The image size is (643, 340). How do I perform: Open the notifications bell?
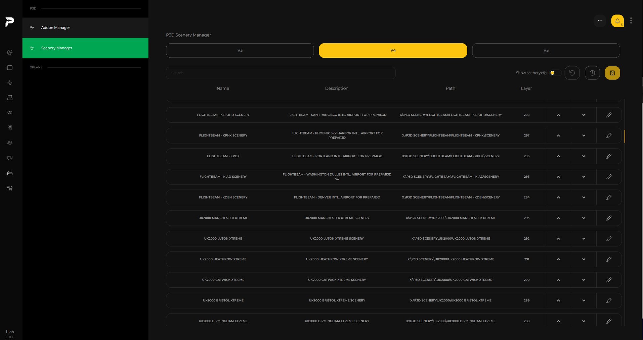tap(617, 21)
